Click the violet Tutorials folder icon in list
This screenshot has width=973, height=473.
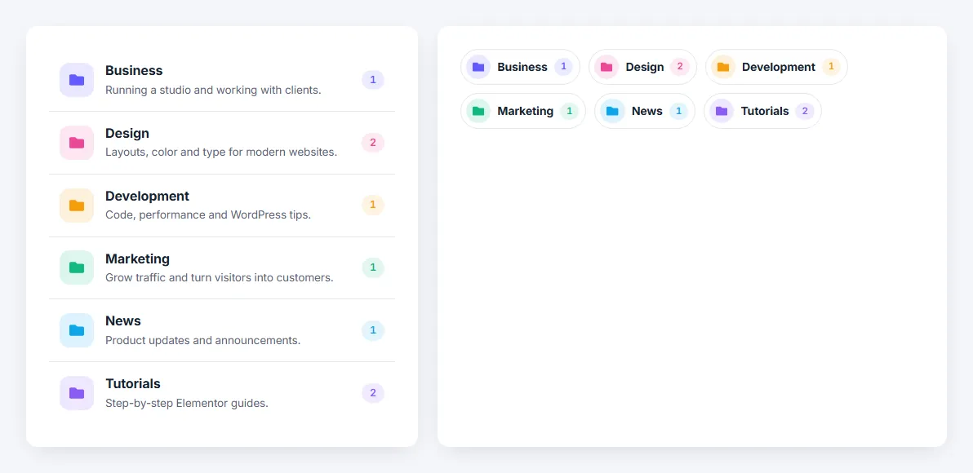pyautogui.click(x=77, y=393)
